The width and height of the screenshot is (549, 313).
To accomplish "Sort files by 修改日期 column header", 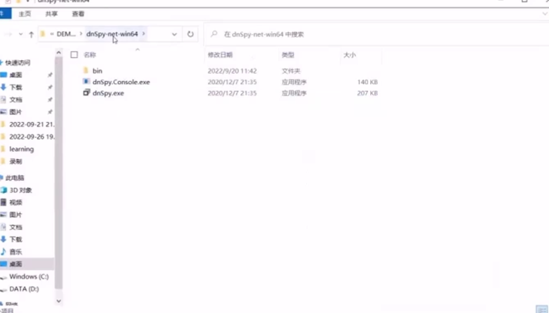I will tap(220, 55).
